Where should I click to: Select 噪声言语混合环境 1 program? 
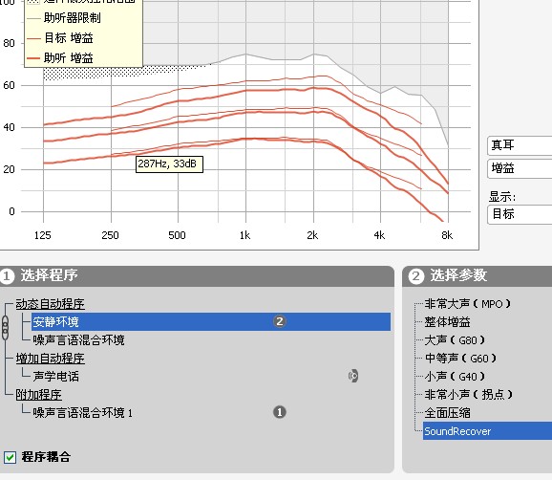tap(83, 412)
